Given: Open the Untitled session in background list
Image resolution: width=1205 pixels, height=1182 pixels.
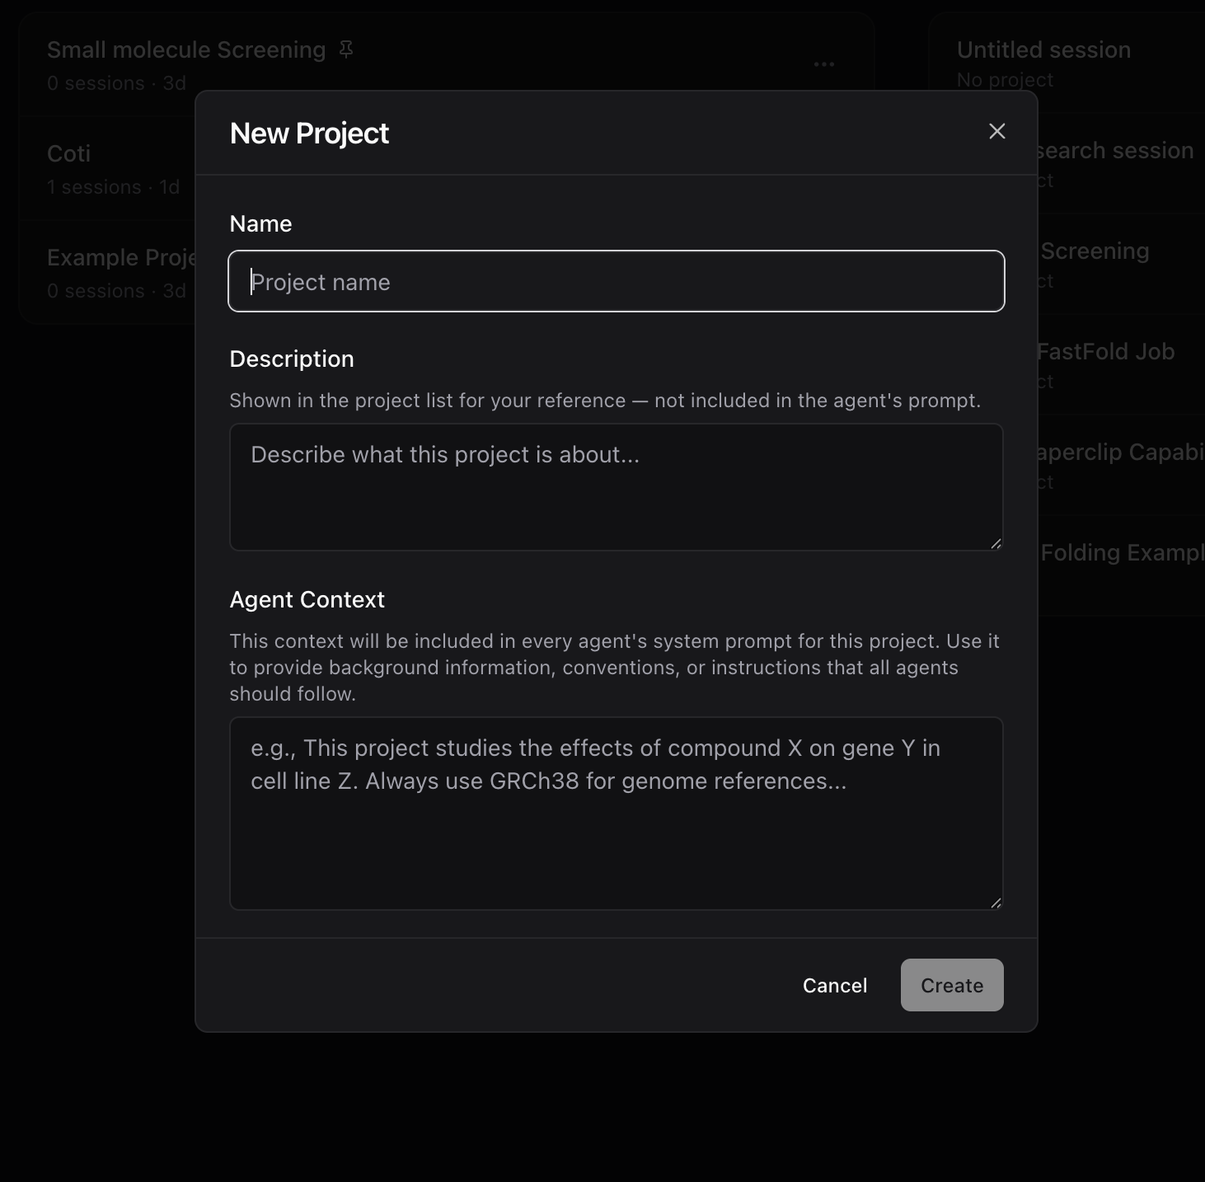Looking at the screenshot, I should click(x=1067, y=63).
